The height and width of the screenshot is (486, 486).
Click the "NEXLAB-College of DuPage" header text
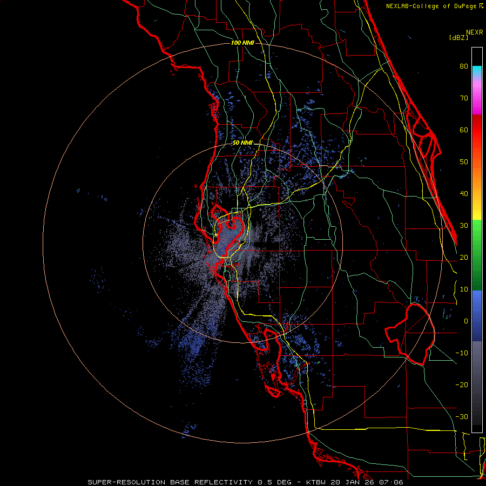tap(431, 6)
